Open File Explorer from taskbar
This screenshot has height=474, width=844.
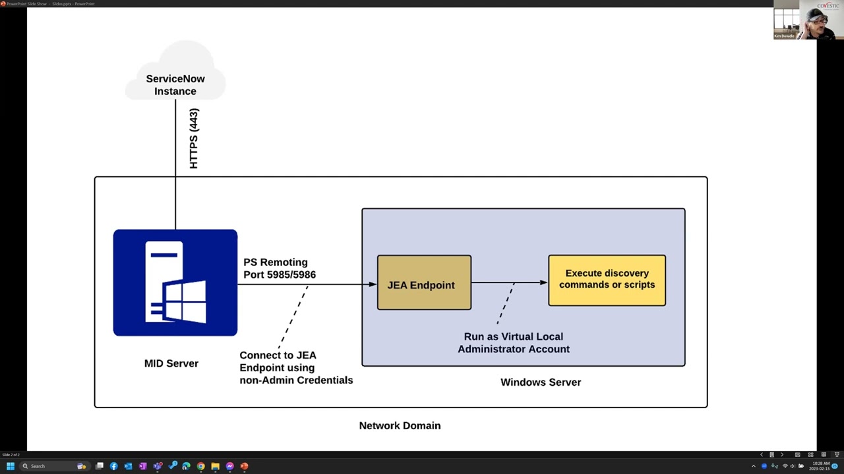[215, 466]
